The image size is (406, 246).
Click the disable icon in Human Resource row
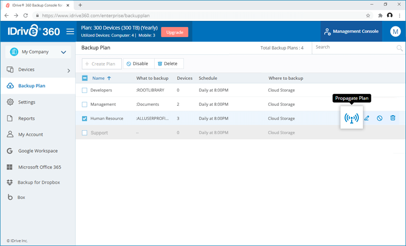pyautogui.click(x=380, y=118)
